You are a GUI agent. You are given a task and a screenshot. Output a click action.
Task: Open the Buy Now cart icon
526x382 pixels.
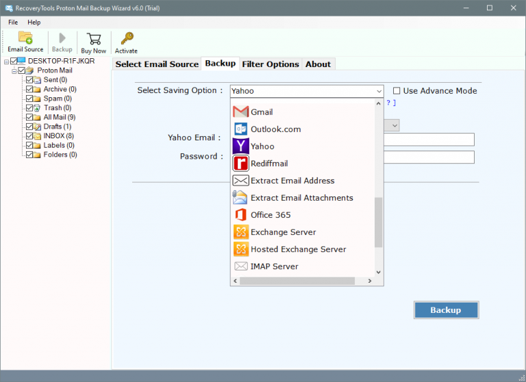pos(94,38)
